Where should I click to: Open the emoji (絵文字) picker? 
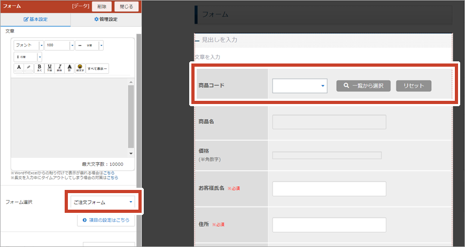(80, 68)
